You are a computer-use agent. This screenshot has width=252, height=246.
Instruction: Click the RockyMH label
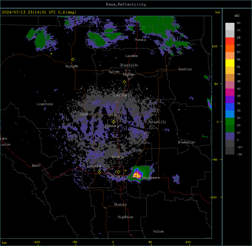(x=72, y=66)
